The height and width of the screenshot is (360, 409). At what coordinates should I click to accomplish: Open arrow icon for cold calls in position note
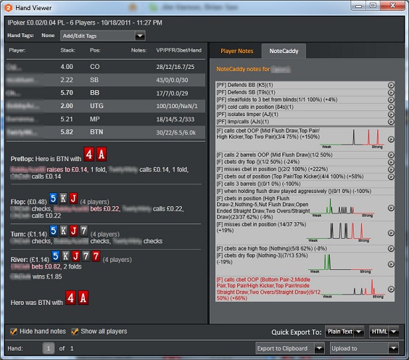click(390, 107)
